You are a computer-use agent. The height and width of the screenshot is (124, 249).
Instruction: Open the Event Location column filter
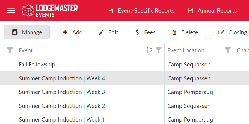coord(228,50)
